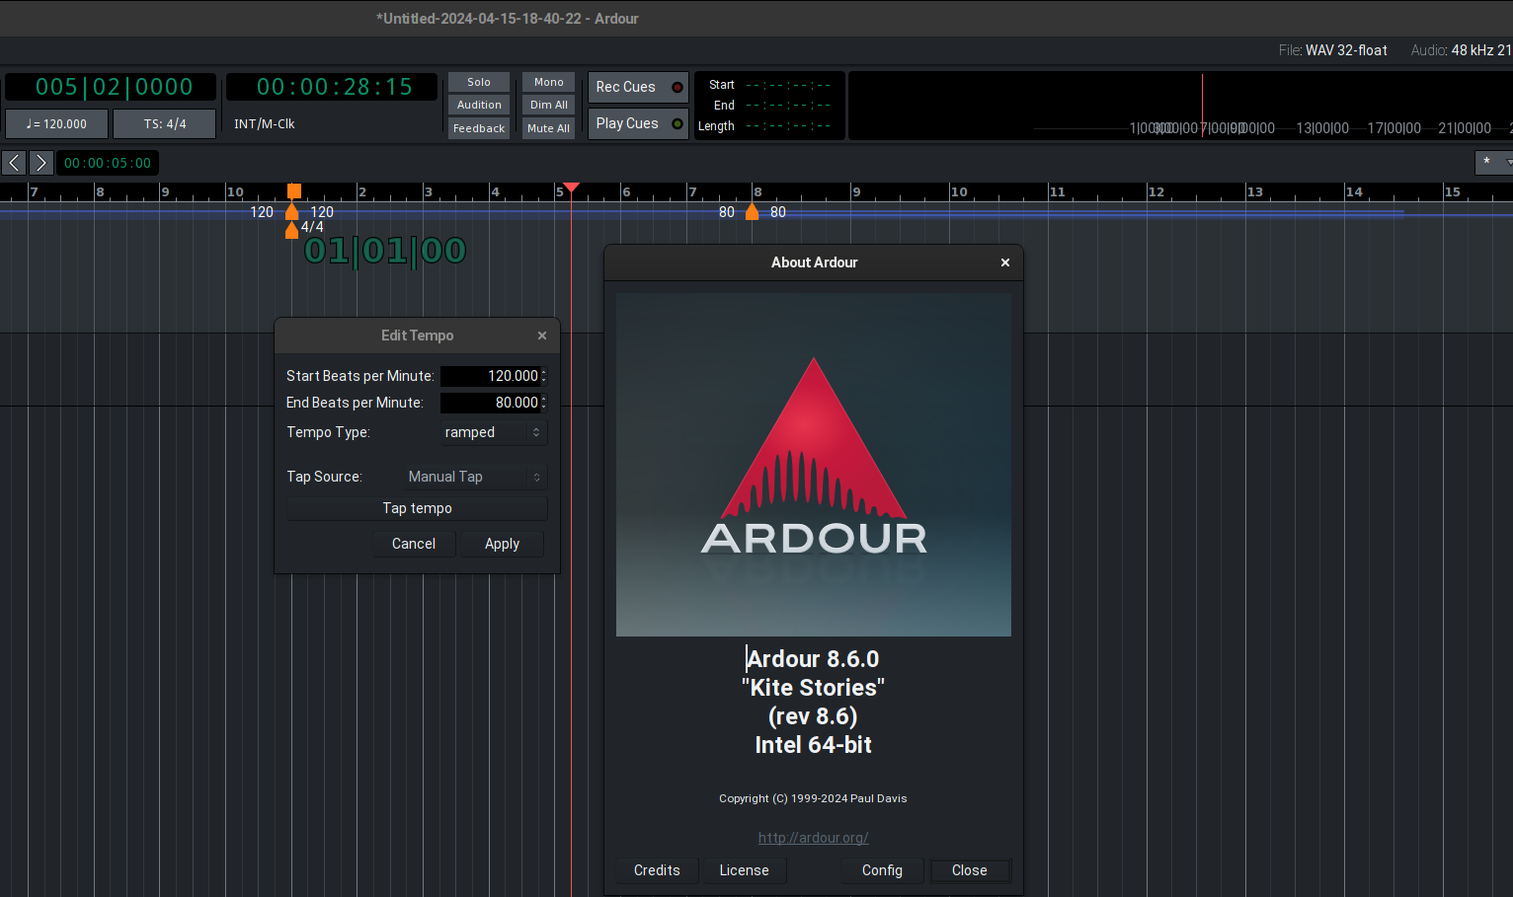Click the Tap tempo button
The height and width of the screenshot is (897, 1513).
tap(417, 508)
